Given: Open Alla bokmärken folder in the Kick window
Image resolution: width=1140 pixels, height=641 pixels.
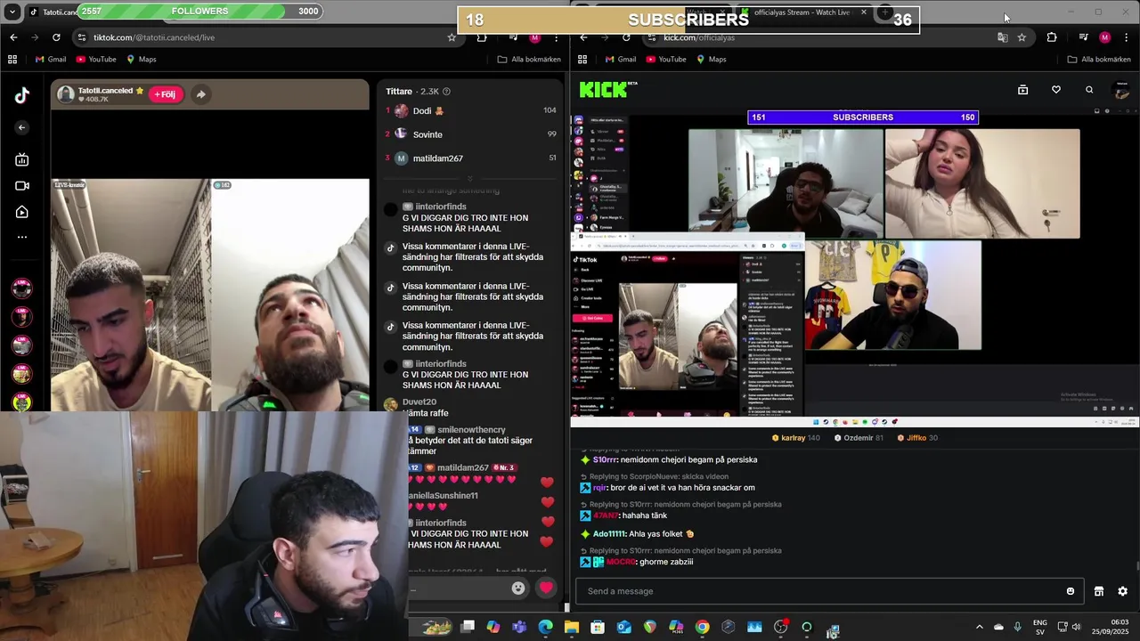Looking at the screenshot, I should coord(1099,60).
